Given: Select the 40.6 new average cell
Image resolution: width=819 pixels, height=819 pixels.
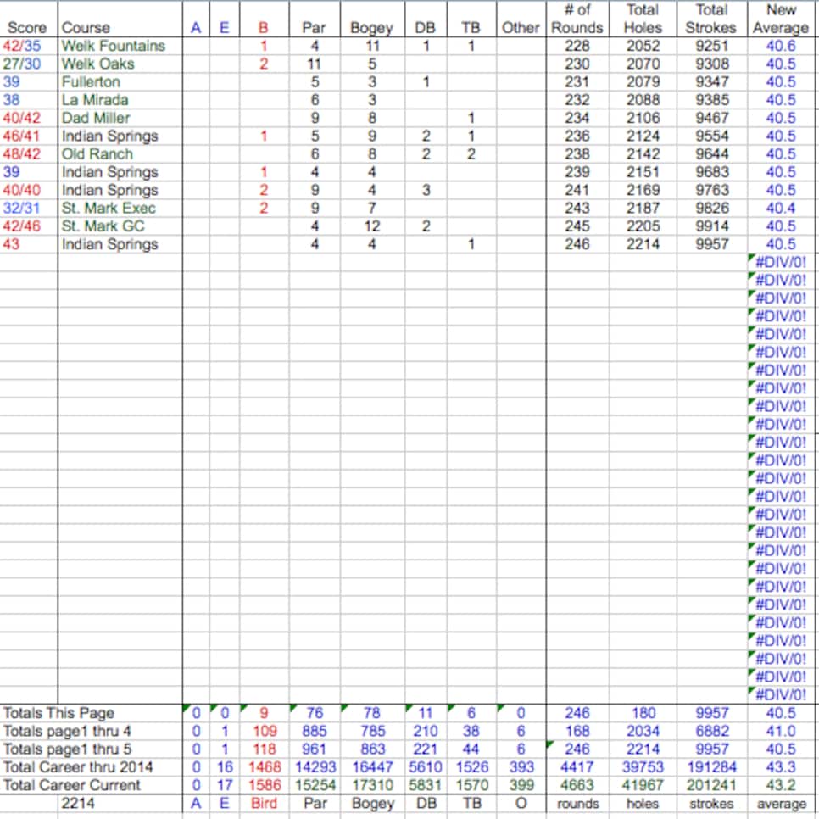Looking at the screenshot, I should 781,46.
